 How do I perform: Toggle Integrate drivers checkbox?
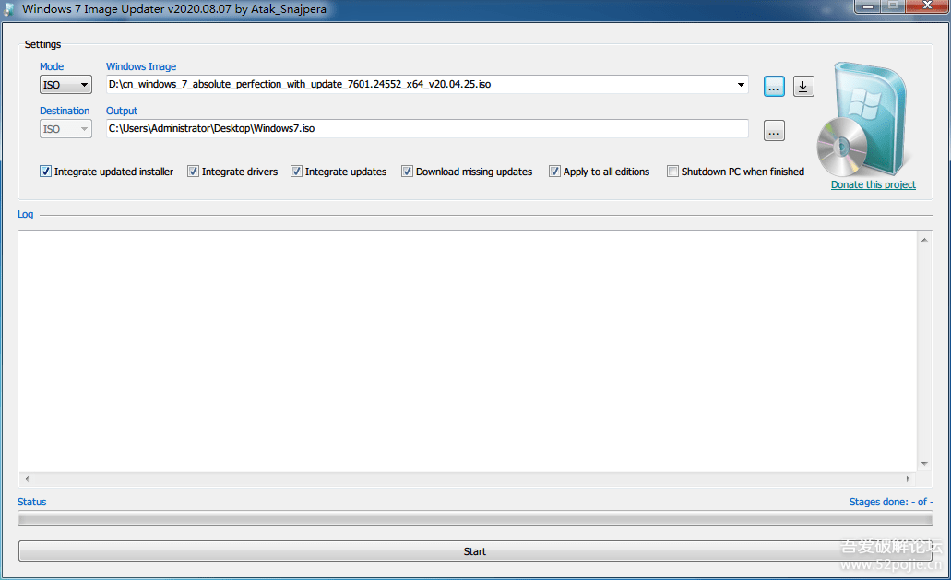[x=193, y=172]
